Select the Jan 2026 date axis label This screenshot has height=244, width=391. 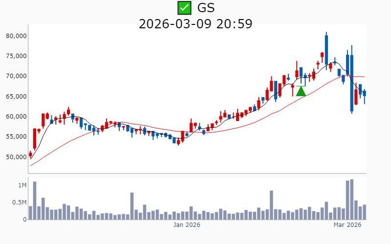tap(187, 225)
